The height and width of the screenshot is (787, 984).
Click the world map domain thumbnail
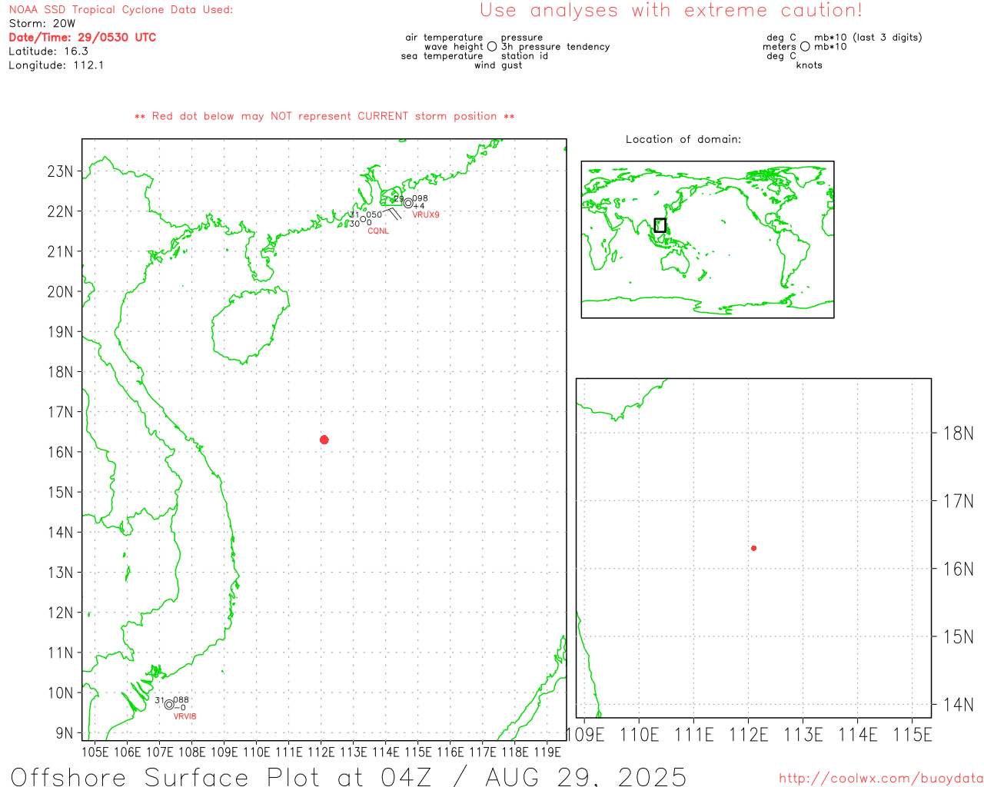click(x=707, y=240)
